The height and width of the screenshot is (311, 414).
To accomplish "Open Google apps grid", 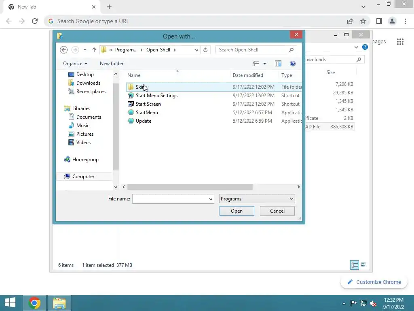I will point(400,42).
